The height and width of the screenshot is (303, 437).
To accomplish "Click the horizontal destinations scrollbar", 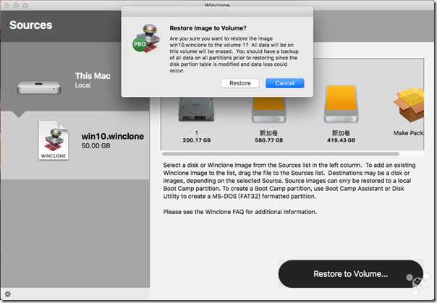I will pos(281,154).
